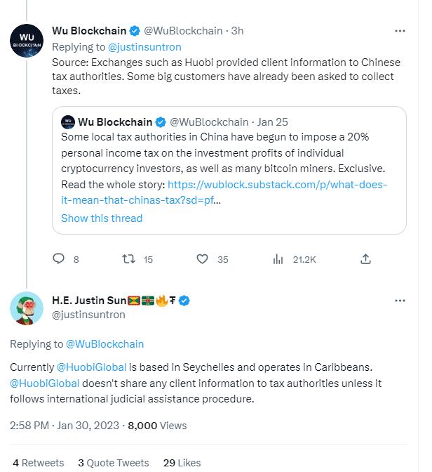Open Justin Sun's profile picture
Viewport: 432px width, 472px height.
pos(27,307)
